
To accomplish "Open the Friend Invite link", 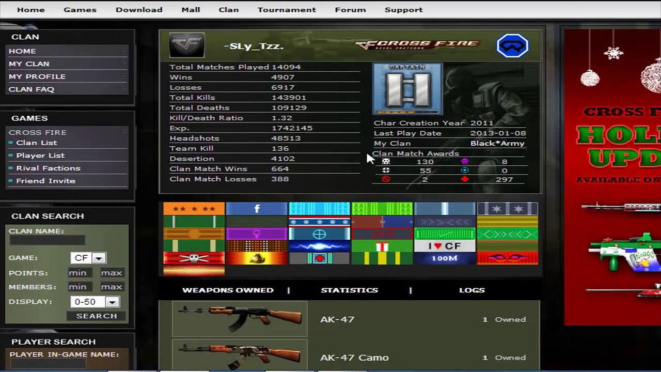I will (45, 181).
